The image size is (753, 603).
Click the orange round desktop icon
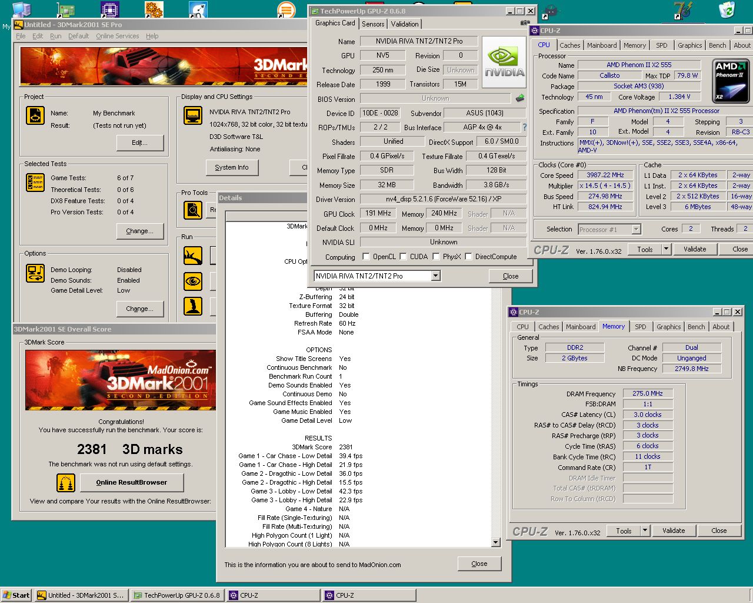tap(286, 10)
